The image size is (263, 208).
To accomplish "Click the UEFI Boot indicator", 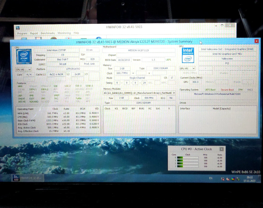I will [210, 90].
